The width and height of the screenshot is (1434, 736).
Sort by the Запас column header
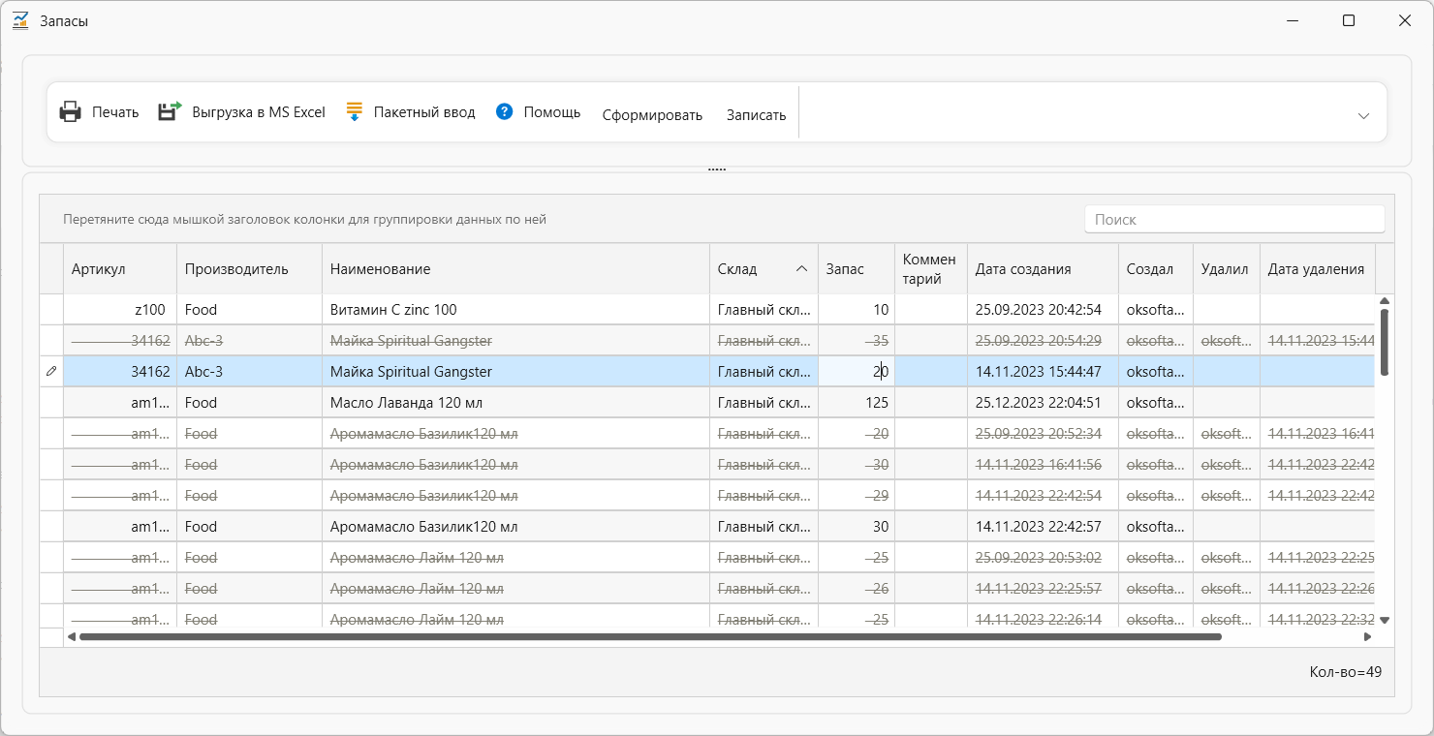tap(857, 269)
